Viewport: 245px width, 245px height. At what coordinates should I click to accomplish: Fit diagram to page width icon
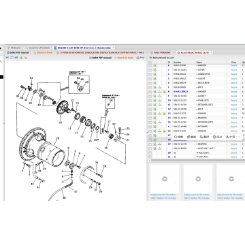click(x=12, y=58)
